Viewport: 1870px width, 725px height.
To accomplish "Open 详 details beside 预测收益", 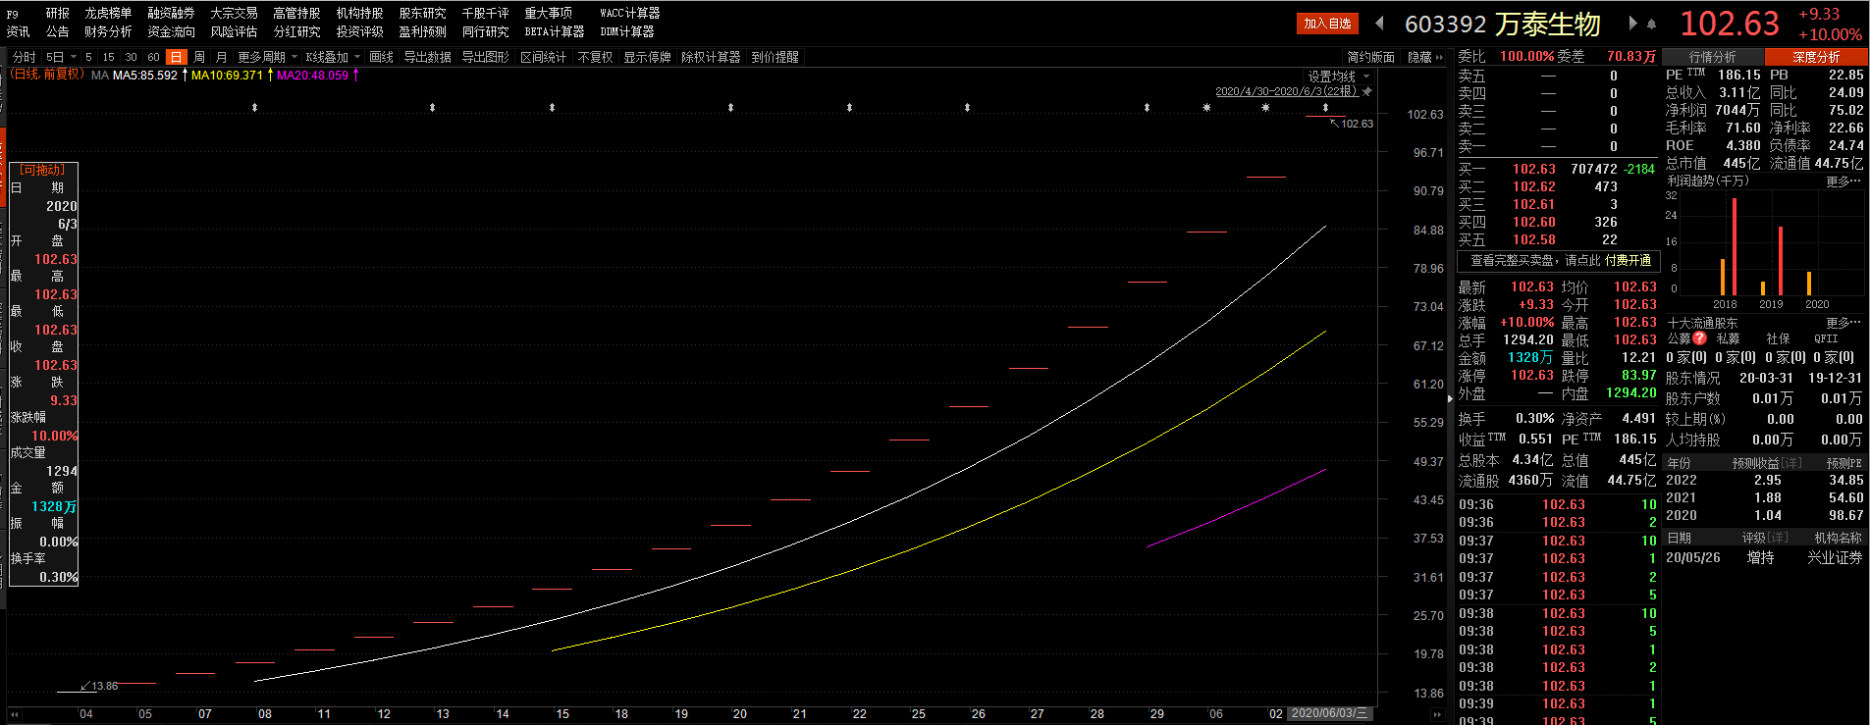I will (1791, 463).
